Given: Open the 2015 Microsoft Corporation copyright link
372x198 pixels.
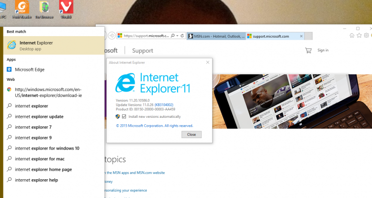Looking at the screenshot, I should (x=154, y=126).
